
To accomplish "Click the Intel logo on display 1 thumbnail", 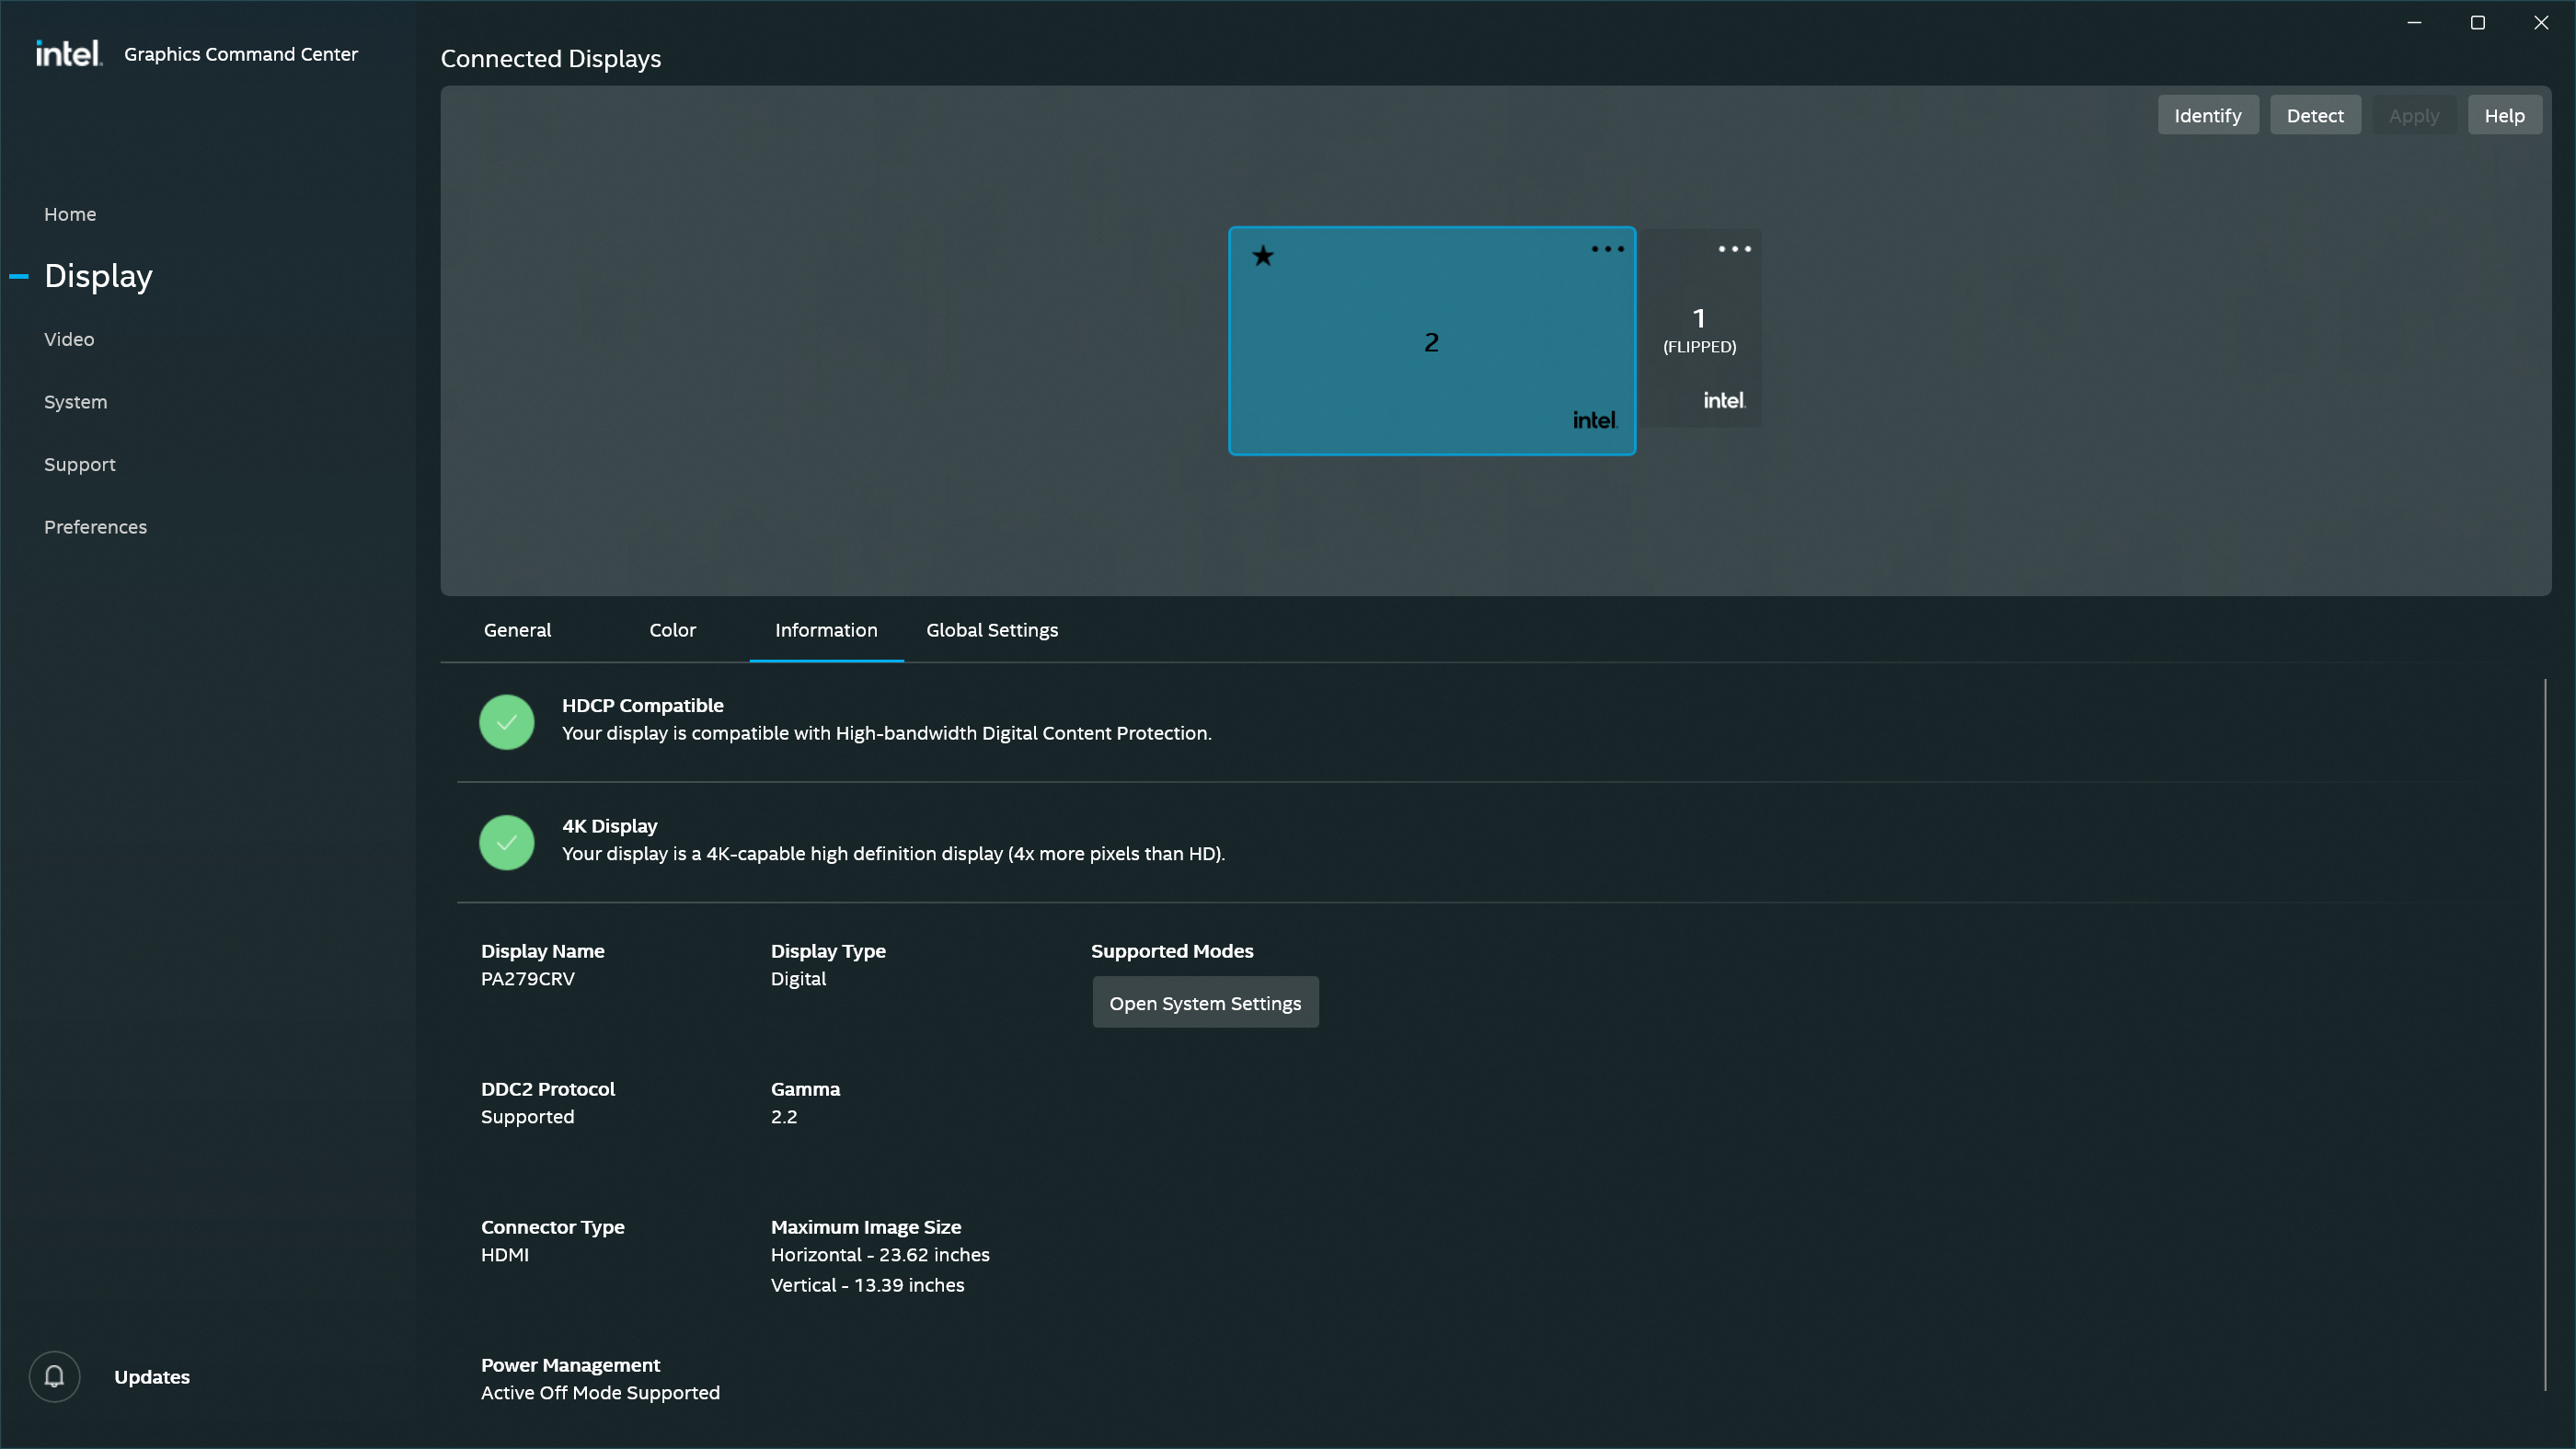I will pyautogui.click(x=1723, y=399).
